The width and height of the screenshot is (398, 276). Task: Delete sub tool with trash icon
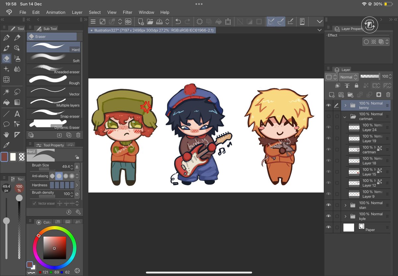click(78, 135)
